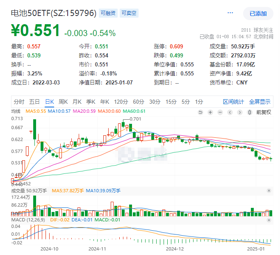
Task: Click the MA60:0.61 moving average label
Action: pos(134,111)
